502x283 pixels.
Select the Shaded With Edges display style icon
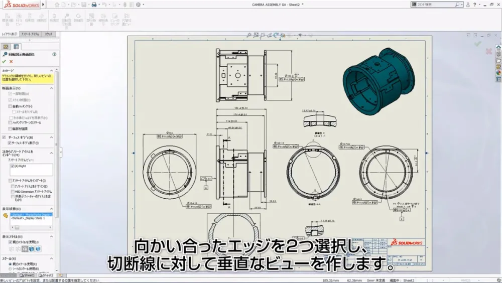coord(31,249)
